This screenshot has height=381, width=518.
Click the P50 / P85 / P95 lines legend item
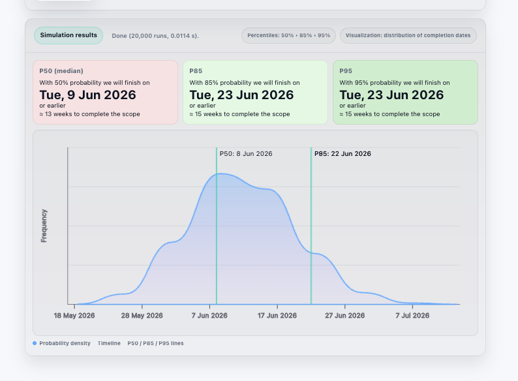coord(155,343)
